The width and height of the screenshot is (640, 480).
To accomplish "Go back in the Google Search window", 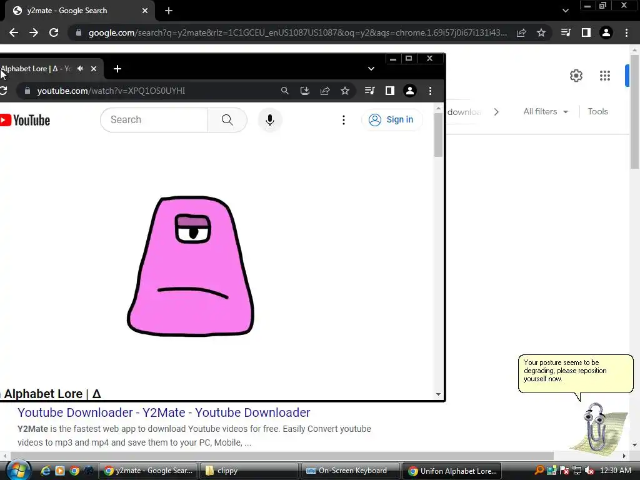I will click(14, 32).
